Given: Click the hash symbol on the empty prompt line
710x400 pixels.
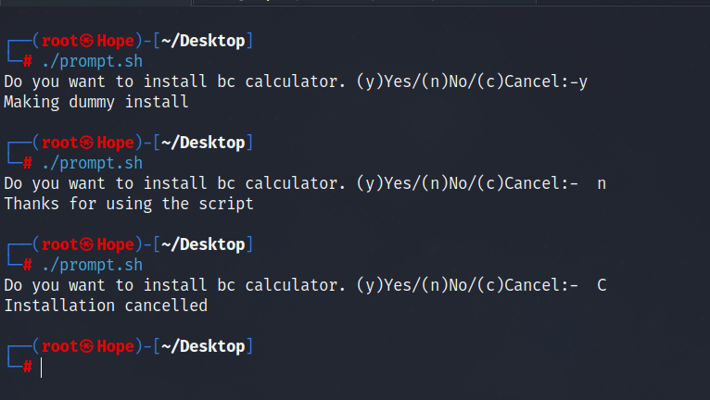Looking at the screenshot, I should pyautogui.click(x=27, y=367).
